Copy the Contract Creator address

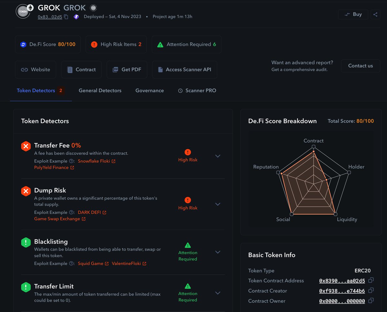[x=371, y=290]
